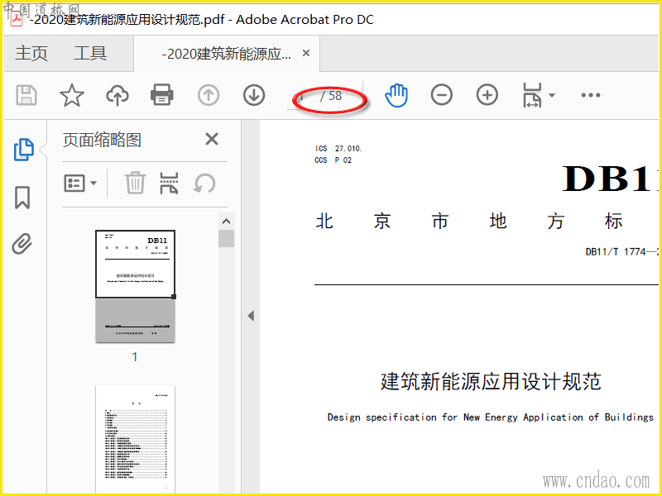Click the document title 建筑新能源应用设计规范

[491, 381]
